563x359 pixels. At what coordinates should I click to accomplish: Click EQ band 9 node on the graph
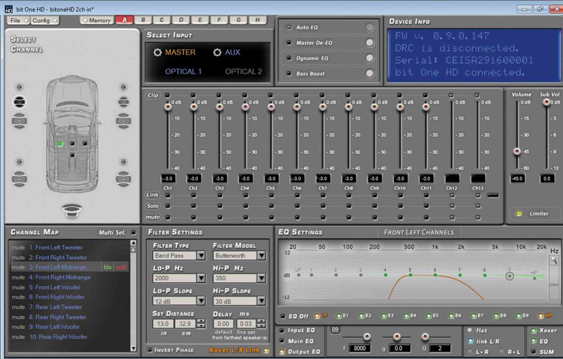(509, 276)
